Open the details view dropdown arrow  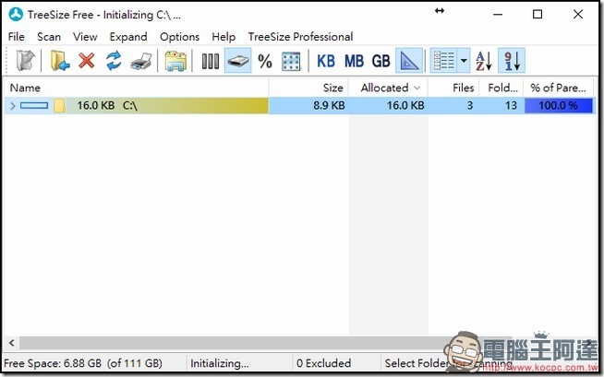click(464, 61)
